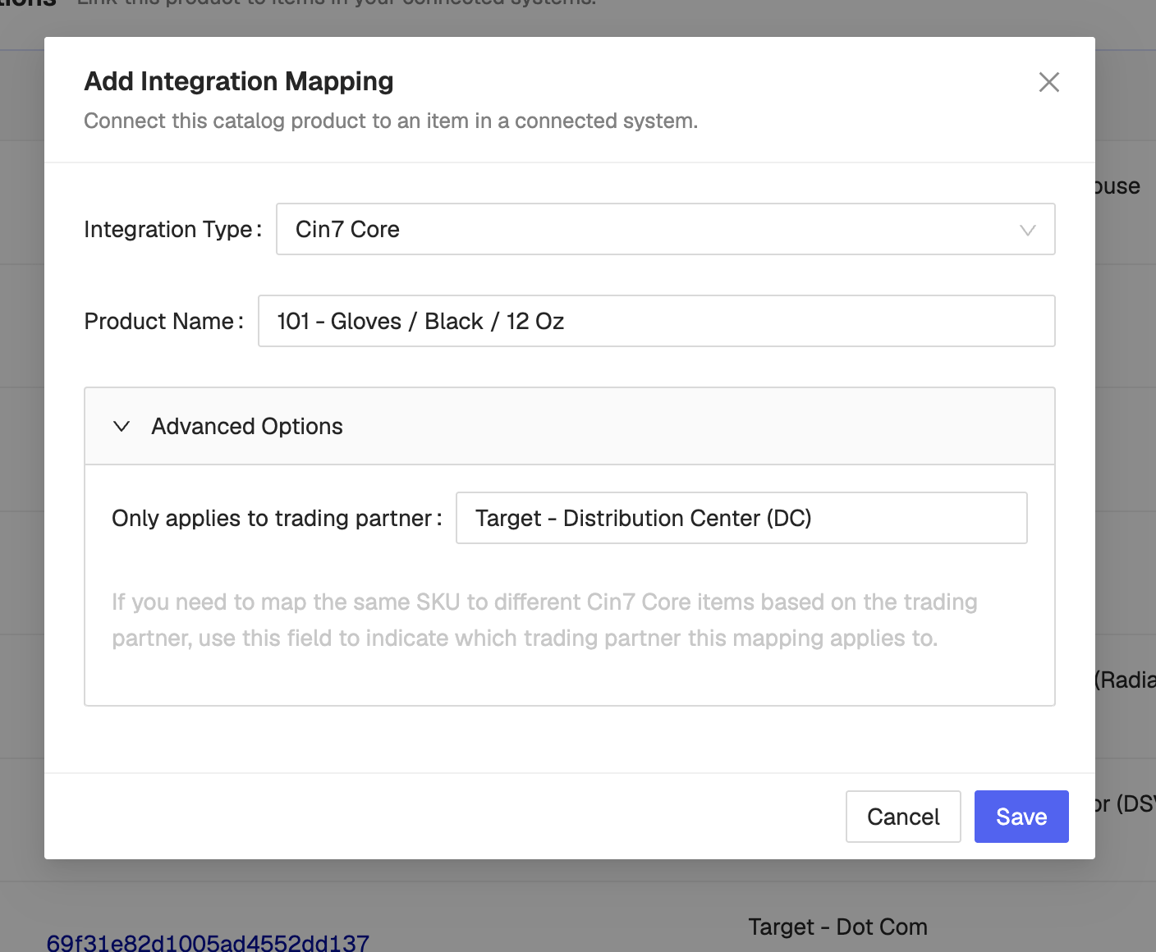This screenshot has height=952, width=1156.
Task: Click the trading partner field showing Target - Distribution Center
Action: point(741,518)
